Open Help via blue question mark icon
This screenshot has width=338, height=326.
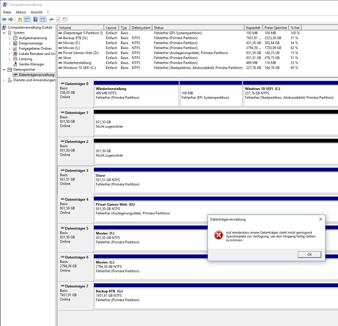(36, 19)
